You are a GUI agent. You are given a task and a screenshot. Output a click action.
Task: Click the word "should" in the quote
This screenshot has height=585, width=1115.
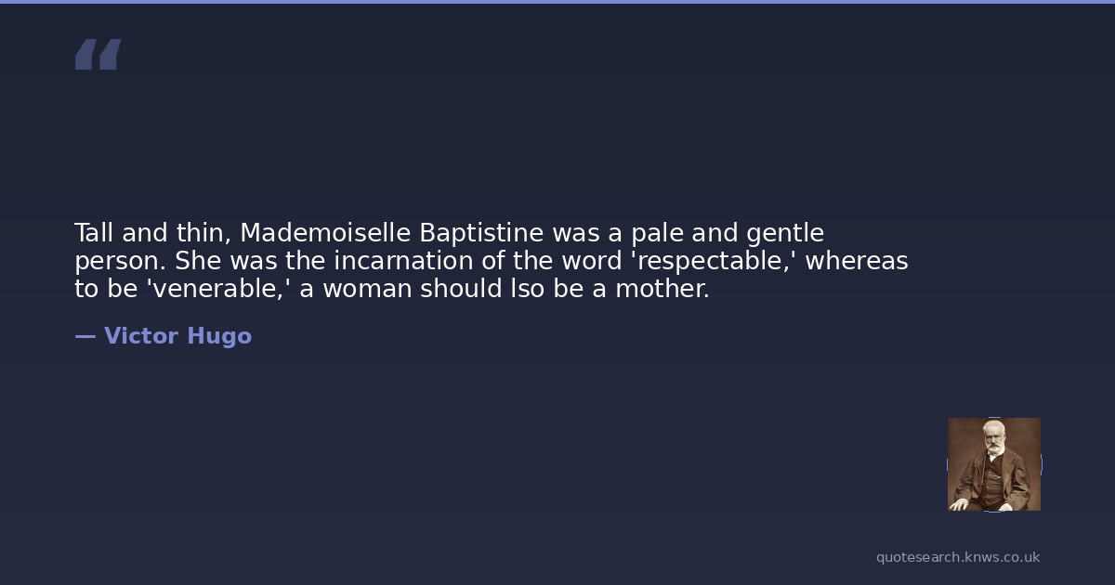(462, 289)
